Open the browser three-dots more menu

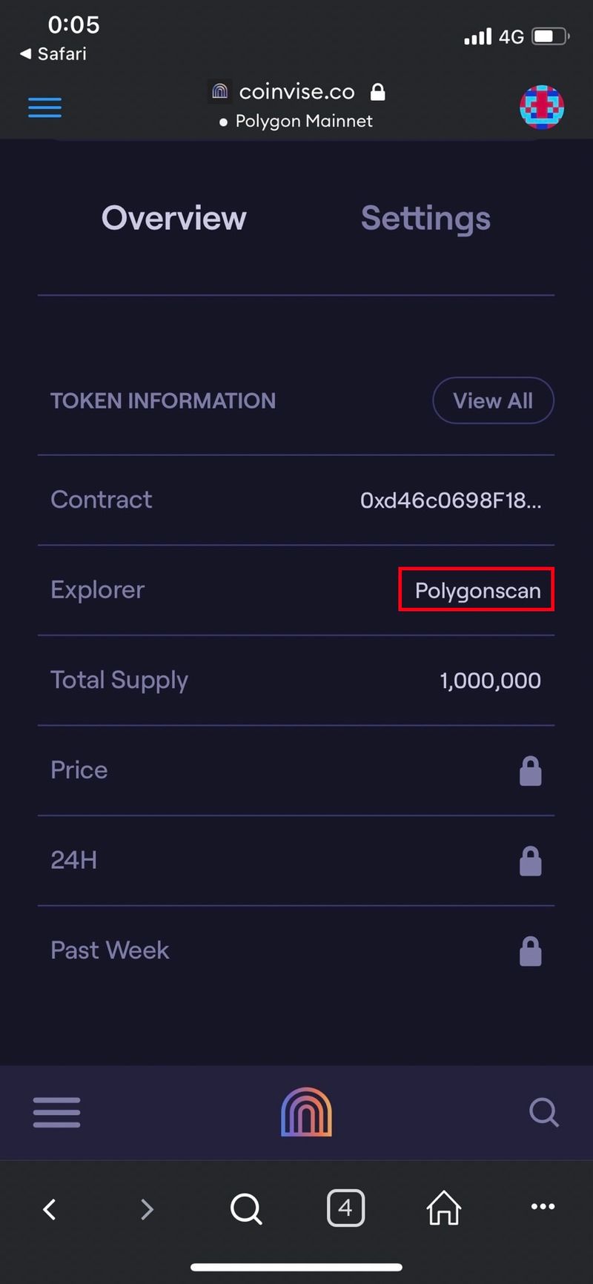click(x=543, y=1207)
